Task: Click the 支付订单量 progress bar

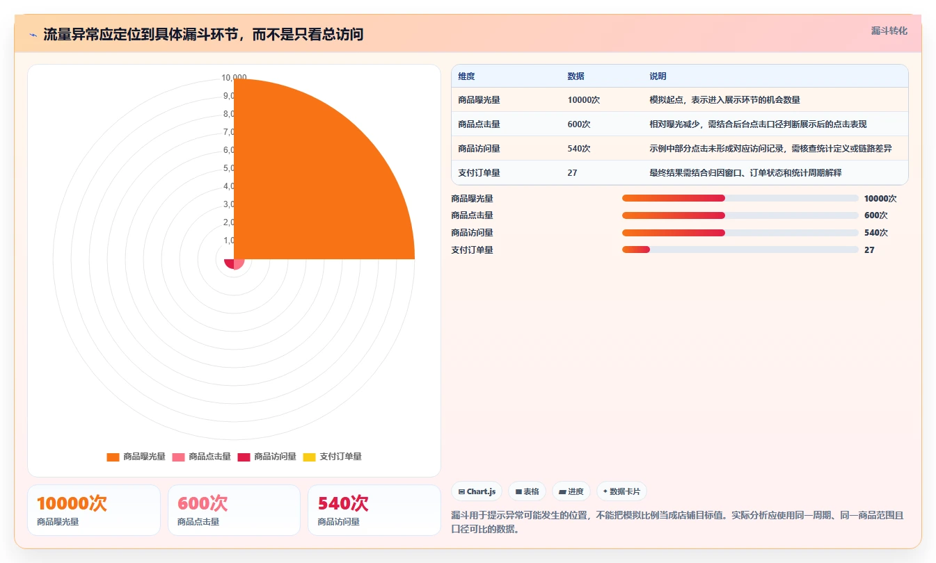Action: (740, 250)
